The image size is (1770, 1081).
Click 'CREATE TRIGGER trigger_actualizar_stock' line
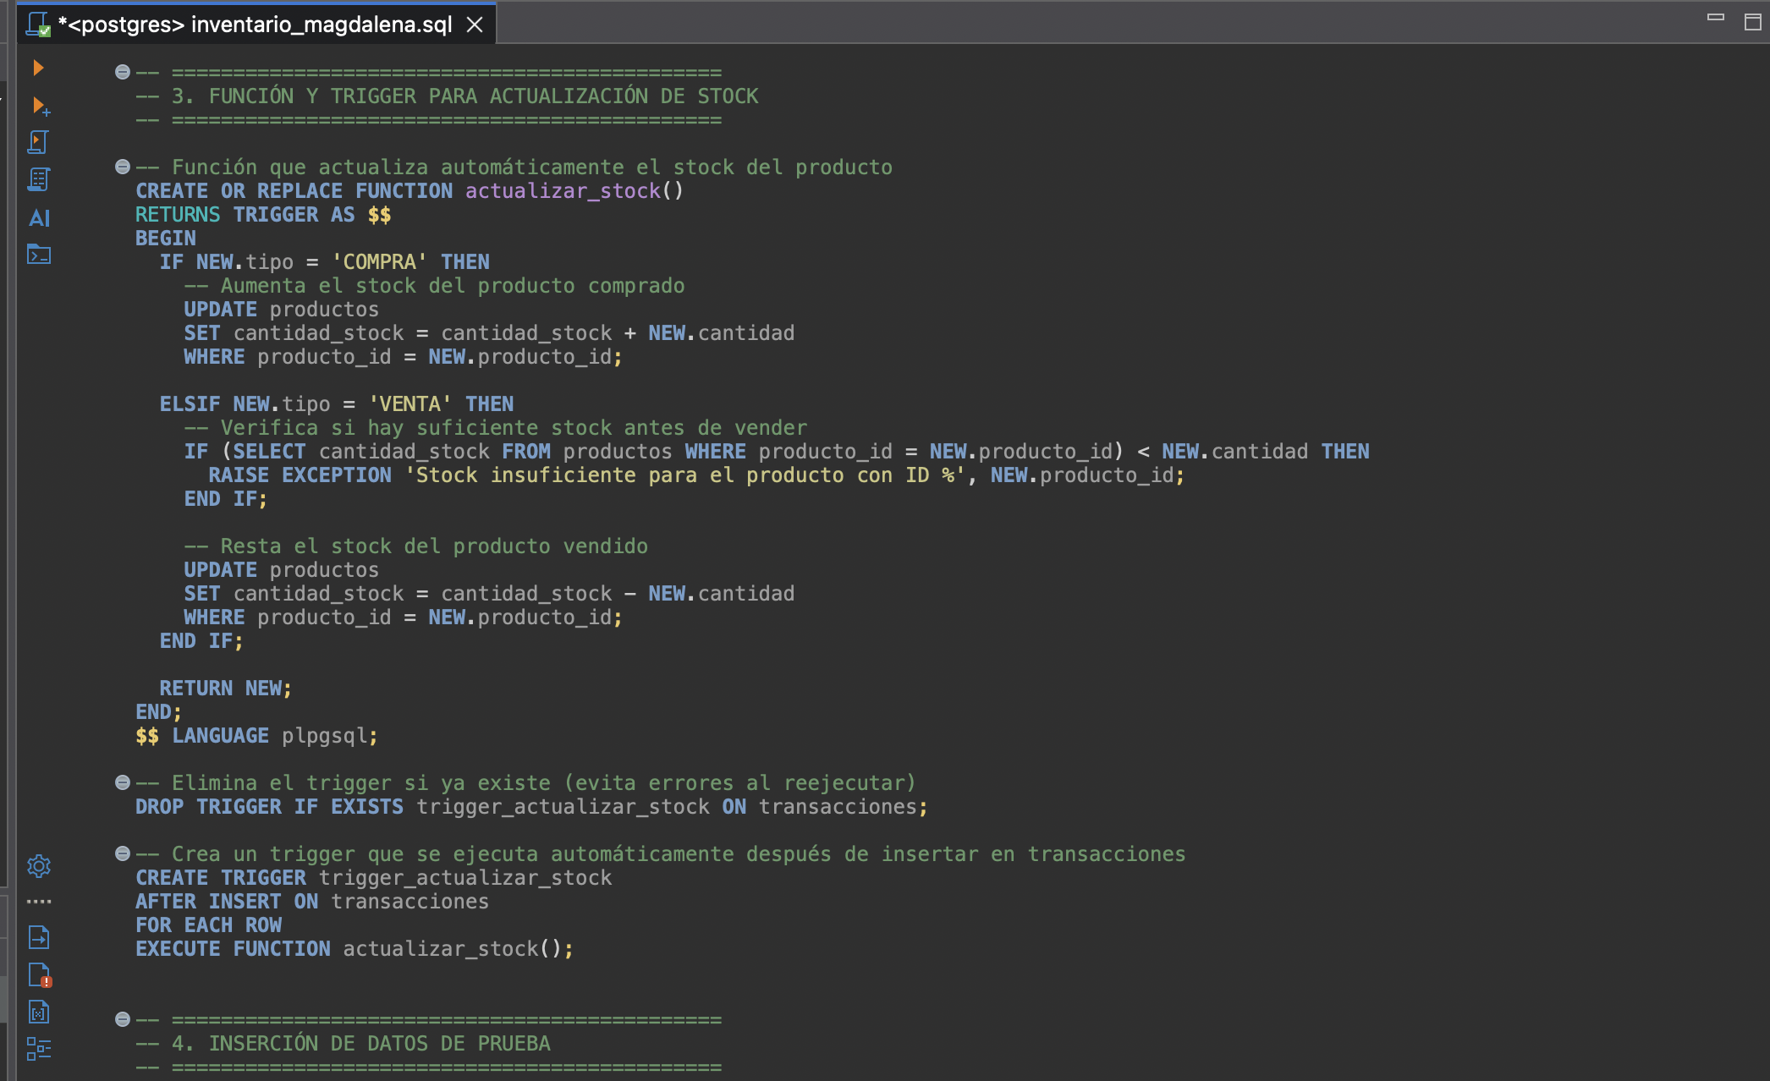373,878
